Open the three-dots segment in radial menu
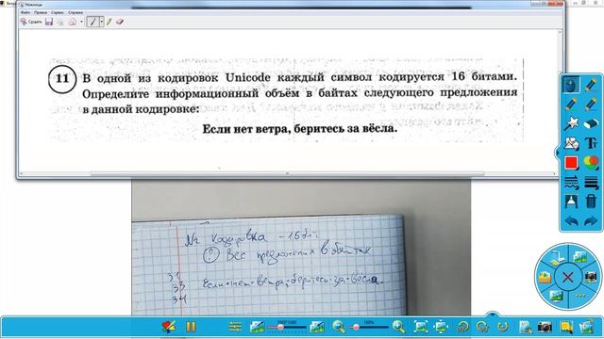This screenshot has width=604, height=339. click(580, 296)
